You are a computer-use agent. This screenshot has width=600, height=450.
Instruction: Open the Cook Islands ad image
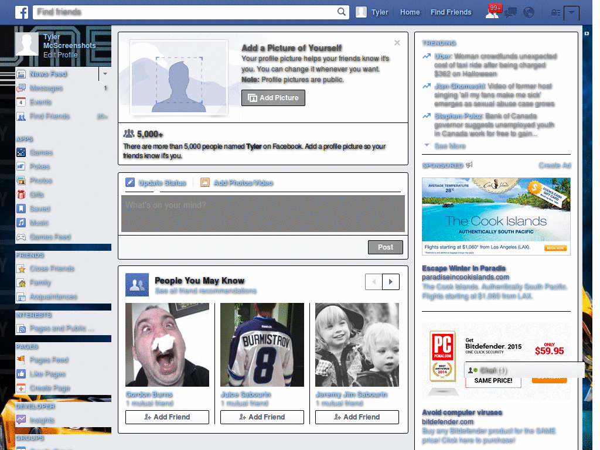click(x=496, y=216)
